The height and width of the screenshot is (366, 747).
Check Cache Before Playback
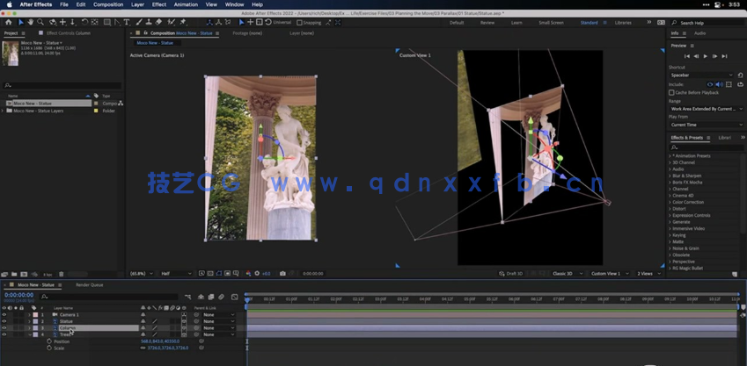click(x=672, y=92)
